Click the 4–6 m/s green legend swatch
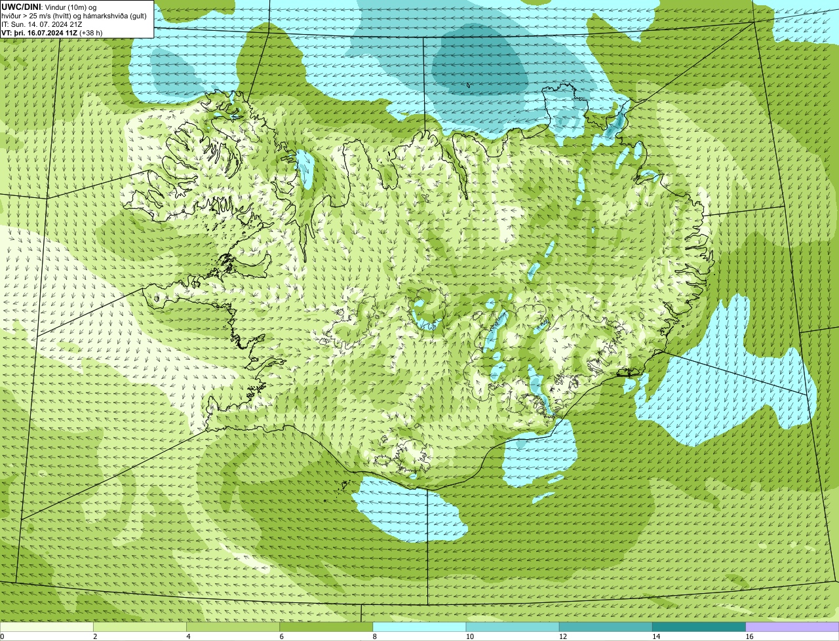This screenshot has width=839, height=641. pyautogui.click(x=233, y=627)
